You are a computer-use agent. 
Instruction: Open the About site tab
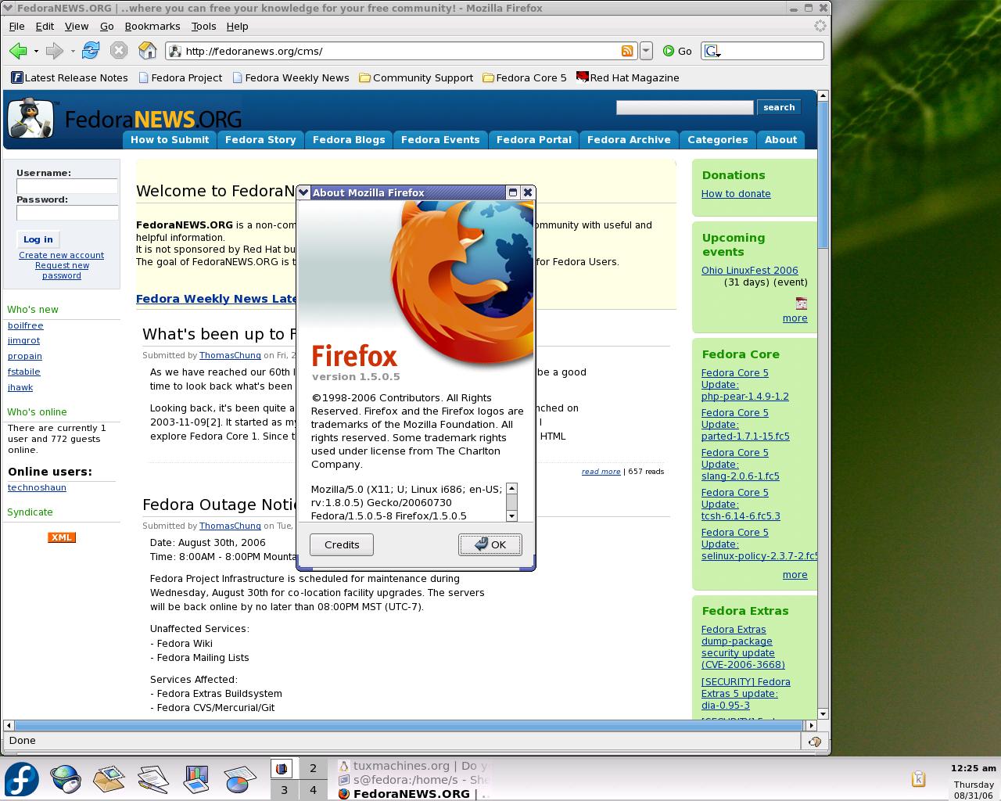(x=781, y=140)
